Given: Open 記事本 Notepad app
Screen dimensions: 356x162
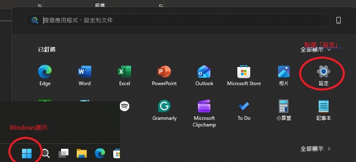Looking at the screenshot, I should [324, 110].
